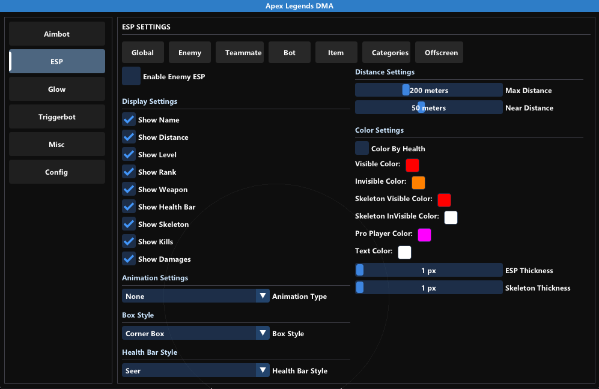Screen dimensions: 599x389
Task: Open the Config page
Action: point(57,172)
